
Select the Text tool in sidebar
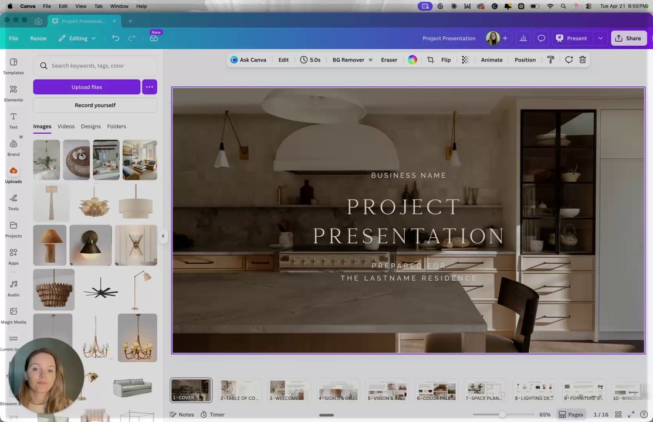[x=13, y=121]
